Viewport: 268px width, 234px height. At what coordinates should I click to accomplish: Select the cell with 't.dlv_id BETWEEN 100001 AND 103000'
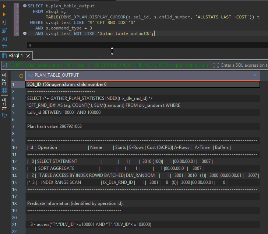pyautogui.click(x=142, y=112)
